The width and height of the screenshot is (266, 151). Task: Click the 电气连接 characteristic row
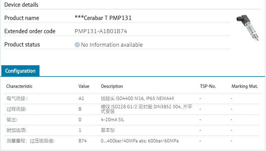pyautogui.click(x=17, y=98)
